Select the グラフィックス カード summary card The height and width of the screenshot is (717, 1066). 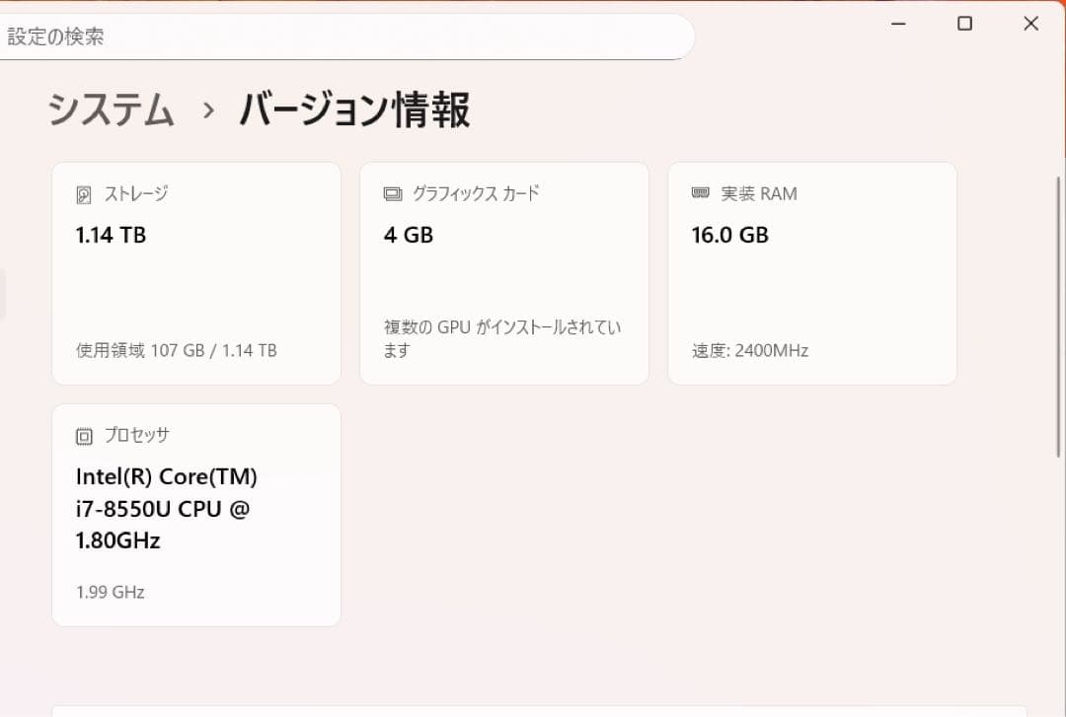pyautogui.click(x=504, y=272)
